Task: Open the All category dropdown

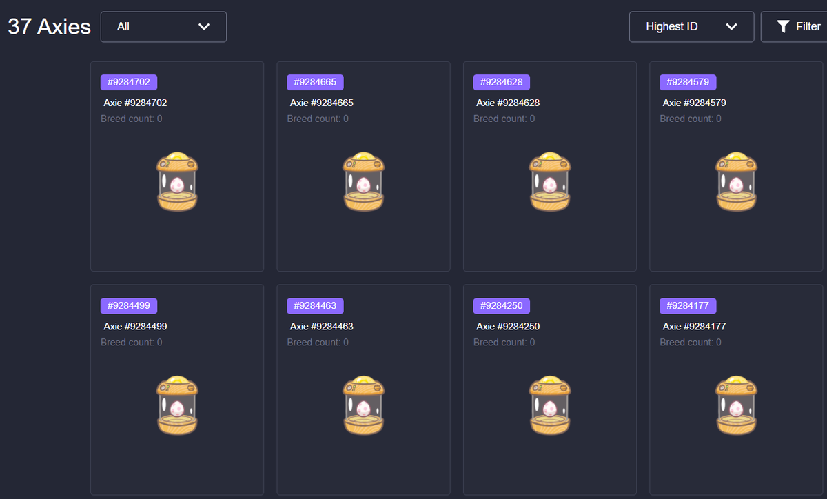Action: (x=163, y=27)
